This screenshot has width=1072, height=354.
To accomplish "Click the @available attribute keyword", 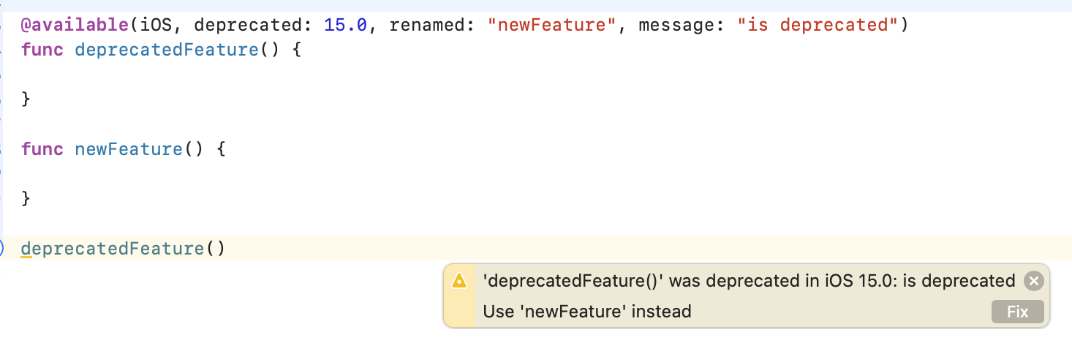I will coord(75,25).
